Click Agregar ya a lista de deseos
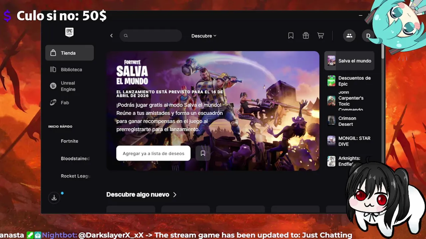Viewport: 426px width, 239px height. (x=153, y=153)
